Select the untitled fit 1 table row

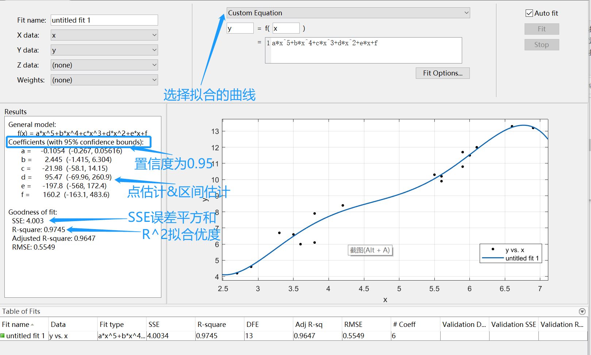pyautogui.click(x=293, y=336)
